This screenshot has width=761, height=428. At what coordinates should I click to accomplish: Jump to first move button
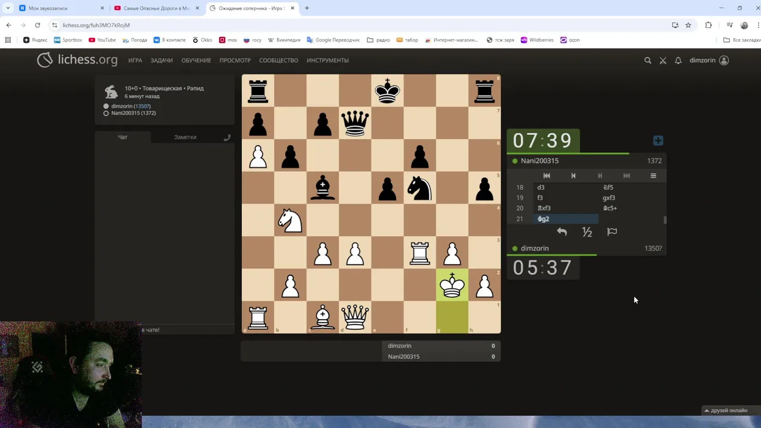pyautogui.click(x=546, y=175)
